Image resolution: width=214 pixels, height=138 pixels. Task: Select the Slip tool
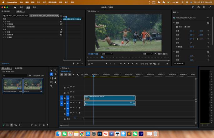[x=51, y=78]
